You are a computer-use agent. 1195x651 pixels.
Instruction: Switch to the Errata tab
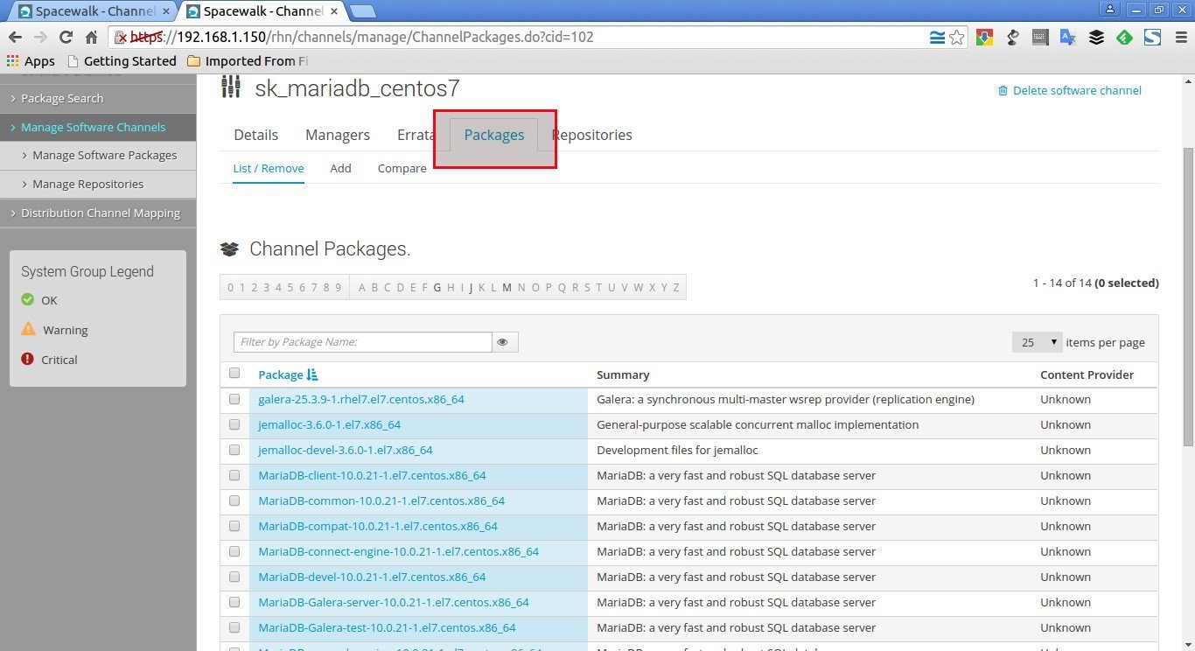coord(416,135)
